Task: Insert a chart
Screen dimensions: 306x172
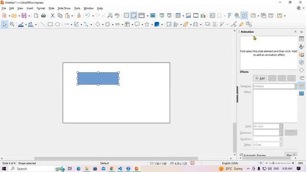Action: pos(203,16)
